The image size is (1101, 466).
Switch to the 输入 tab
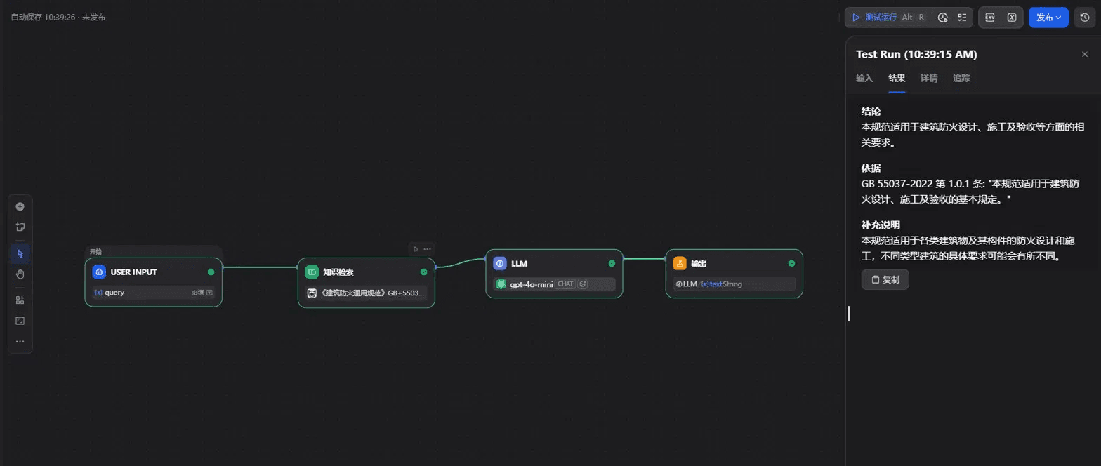point(864,79)
